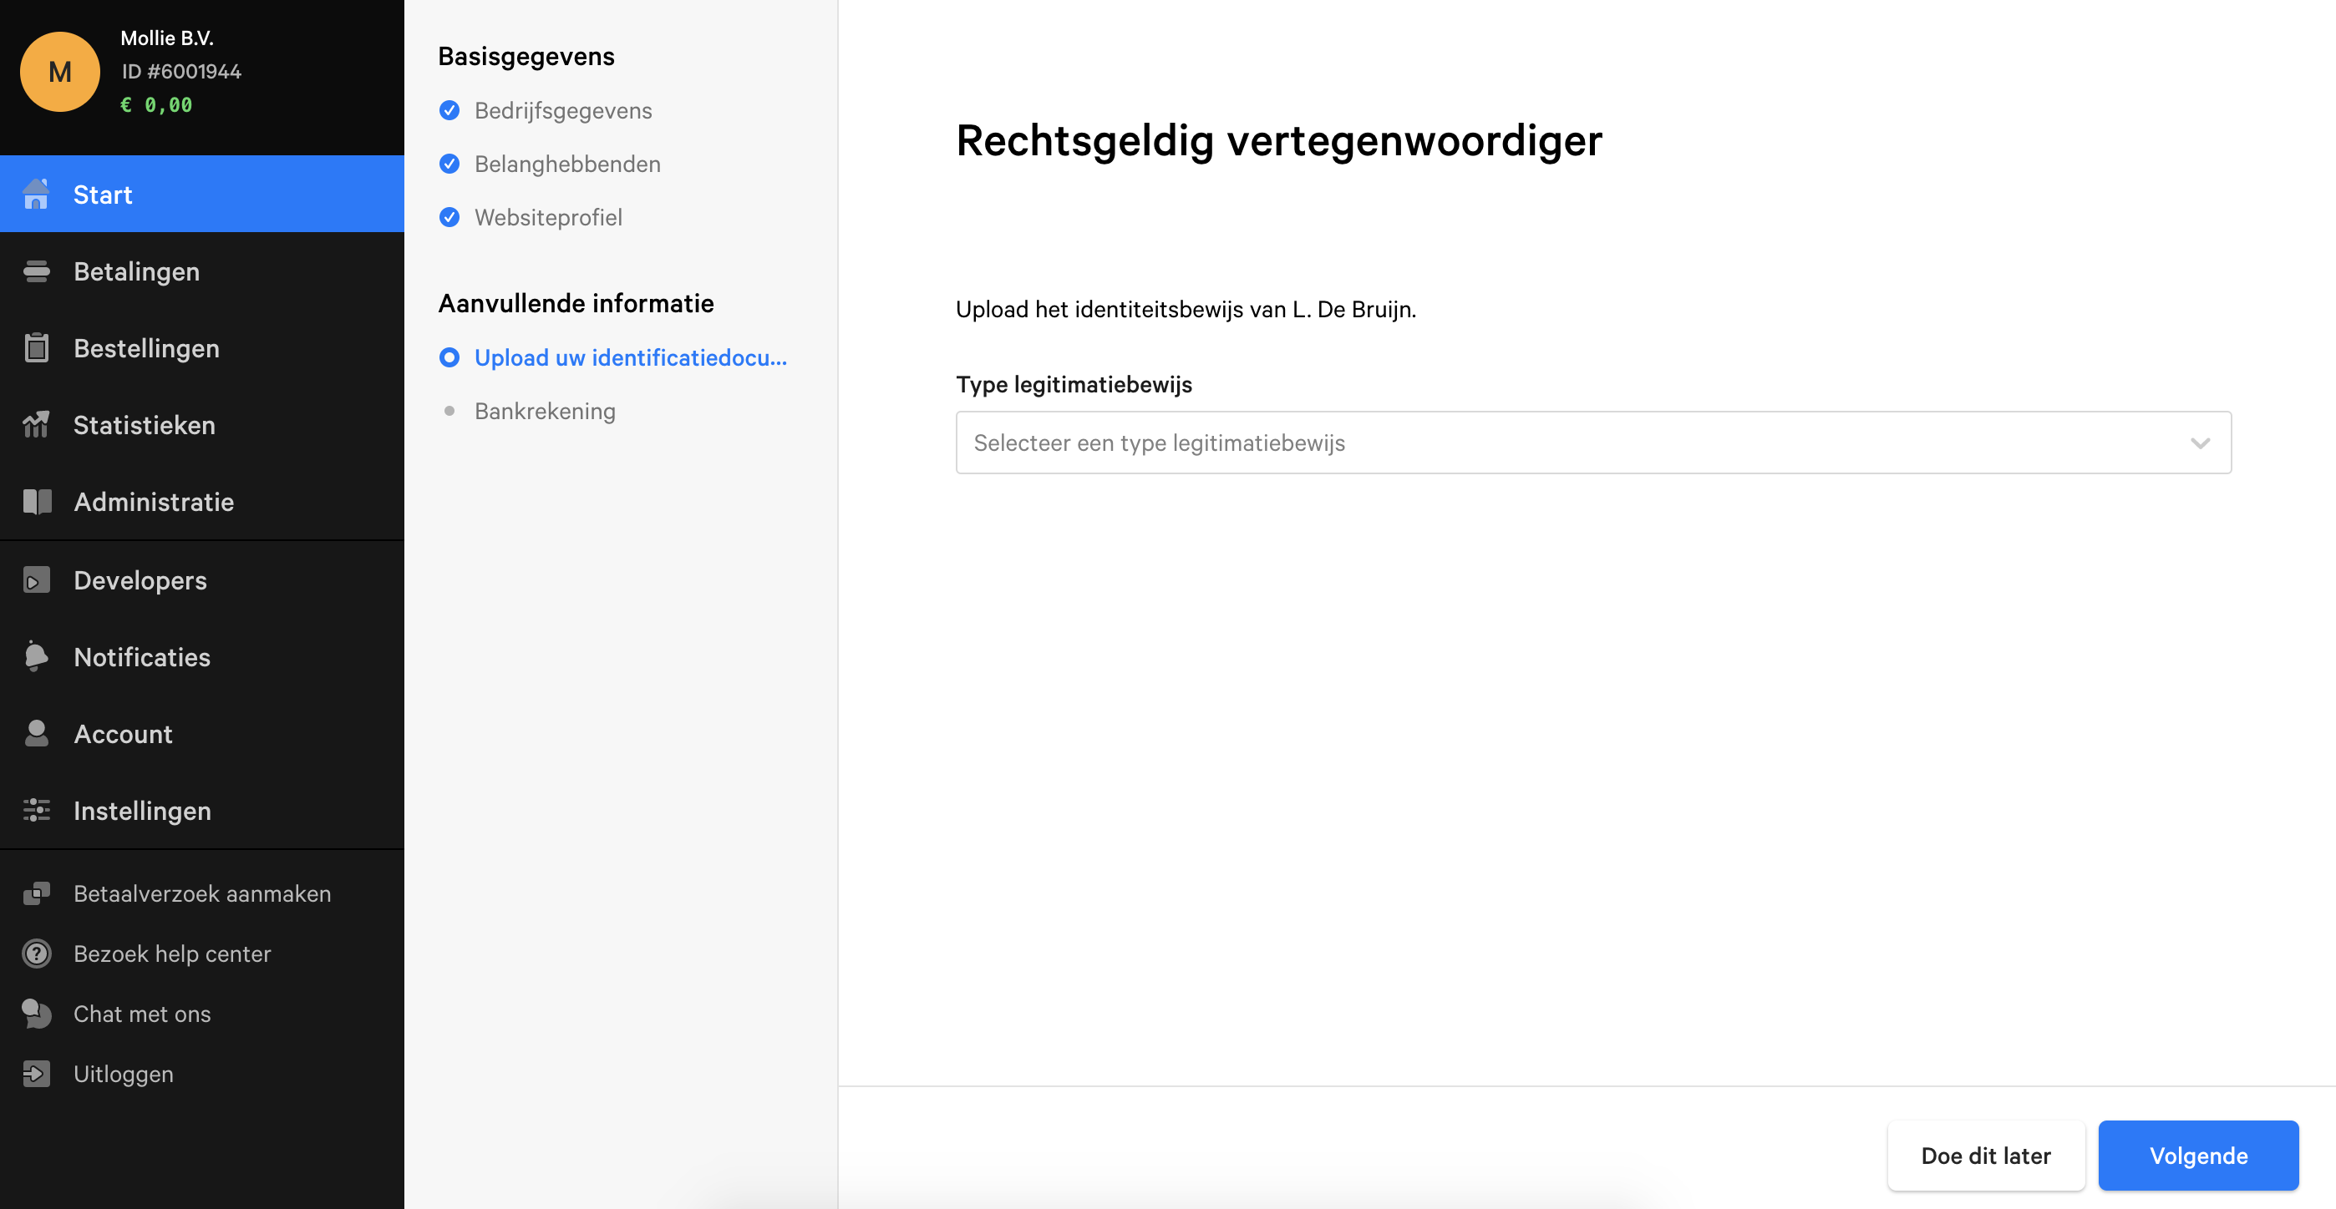Click the Statistieken chart icon
2336x1209 pixels.
36,424
